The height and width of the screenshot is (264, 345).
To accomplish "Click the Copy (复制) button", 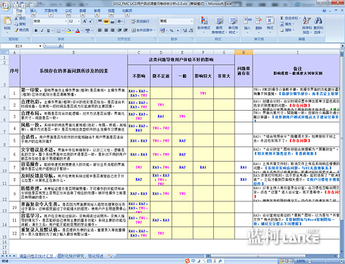I will 20,24.
